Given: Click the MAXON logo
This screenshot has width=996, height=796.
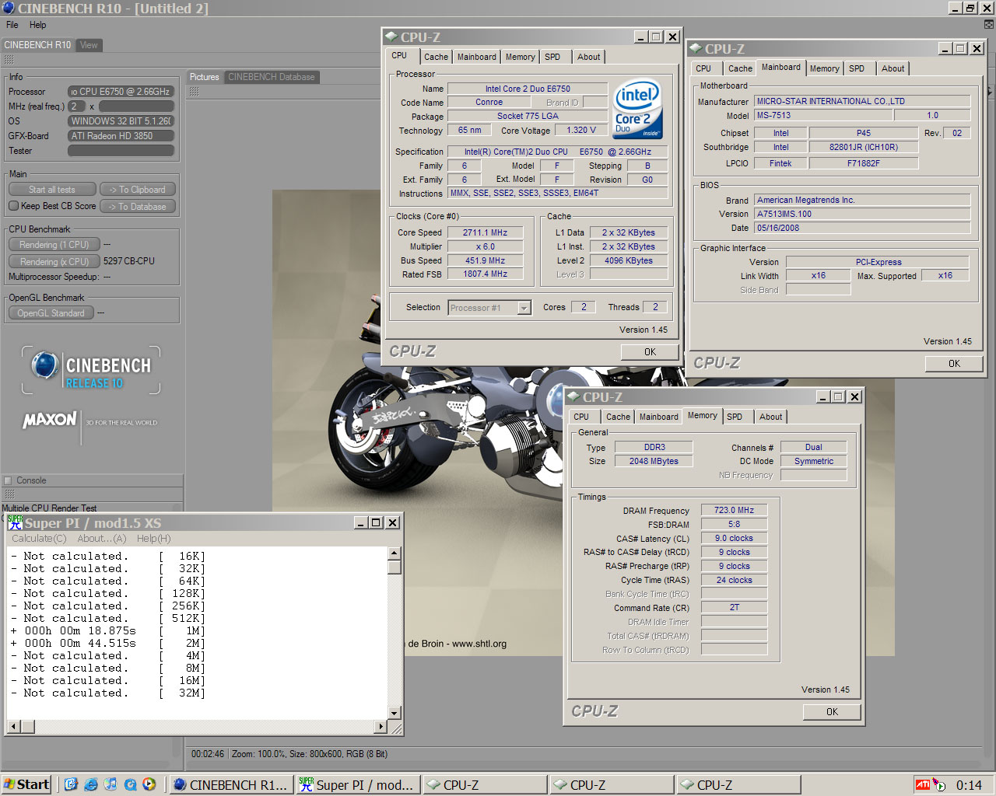Looking at the screenshot, I should click(x=50, y=421).
